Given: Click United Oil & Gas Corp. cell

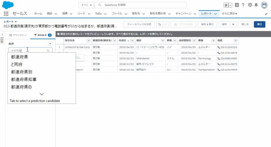Looking at the screenshot, I should pos(78,47).
